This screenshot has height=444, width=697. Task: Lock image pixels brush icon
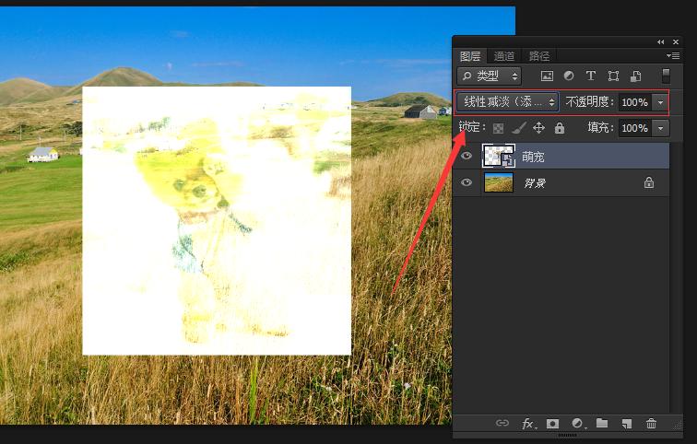pyautogui.click(x=519, y=128)
